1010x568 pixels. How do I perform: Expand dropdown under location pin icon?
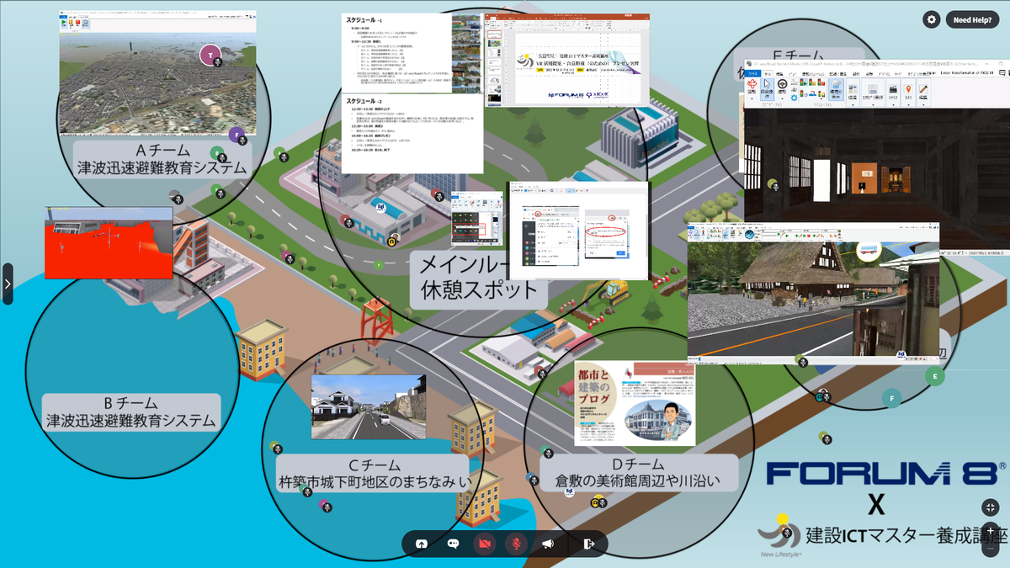coord(908,105)
